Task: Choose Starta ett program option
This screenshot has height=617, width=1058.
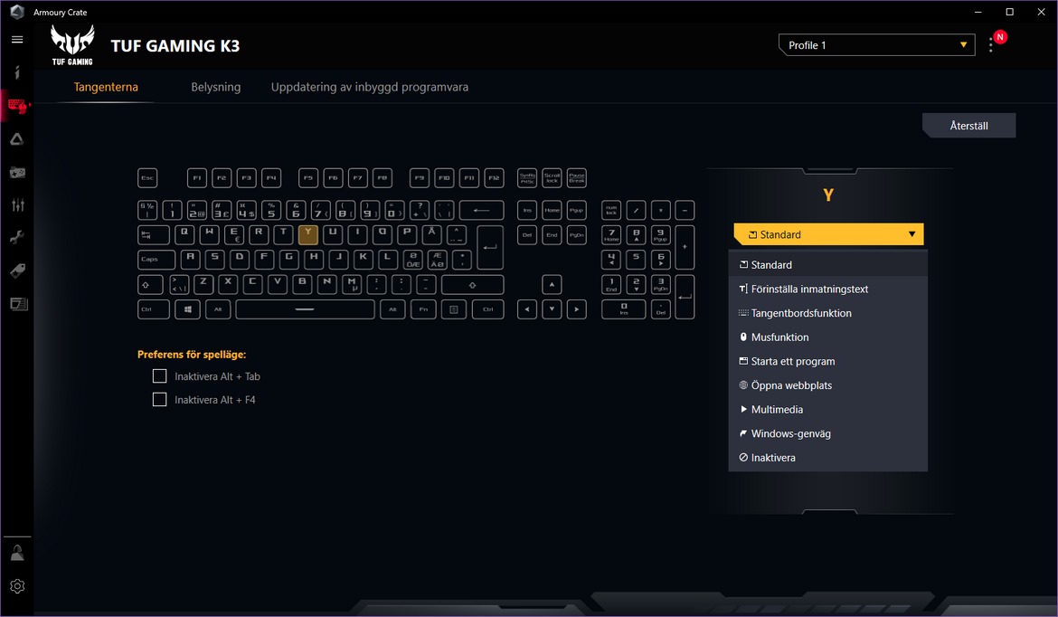Action: click(x=828, y=361)
